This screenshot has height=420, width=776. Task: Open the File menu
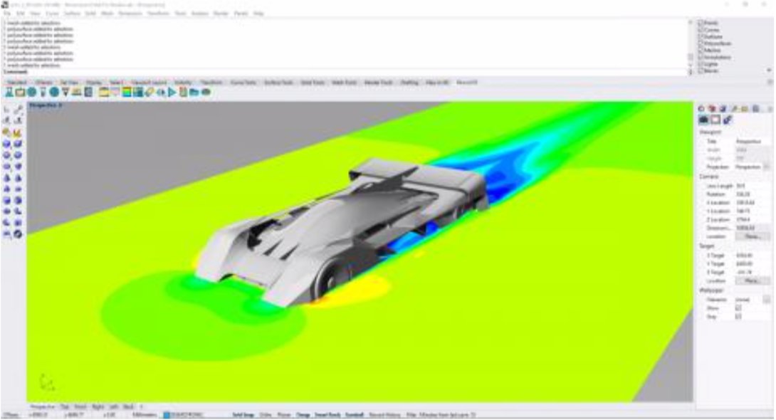[x=6, y=14]
